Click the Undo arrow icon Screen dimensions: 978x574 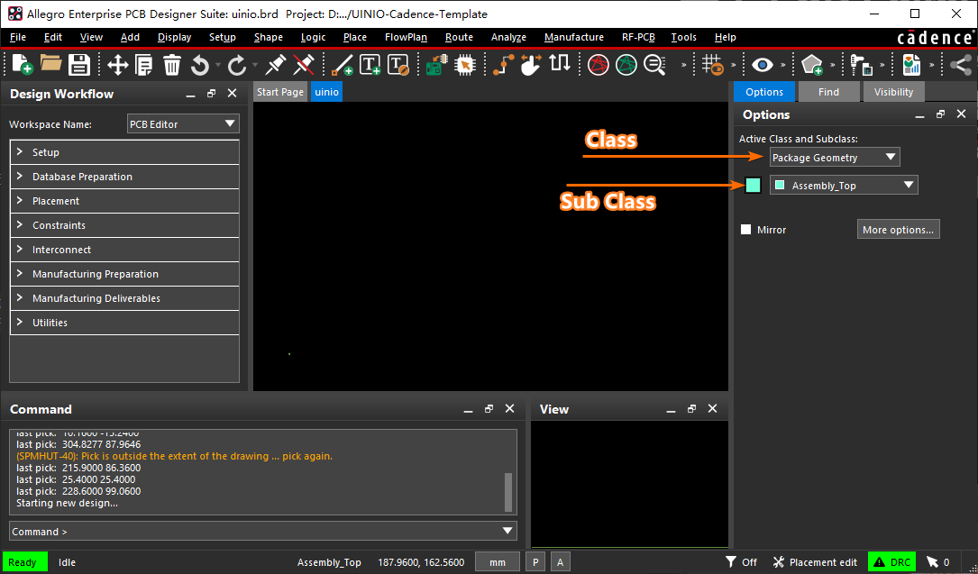click(200, 65)
